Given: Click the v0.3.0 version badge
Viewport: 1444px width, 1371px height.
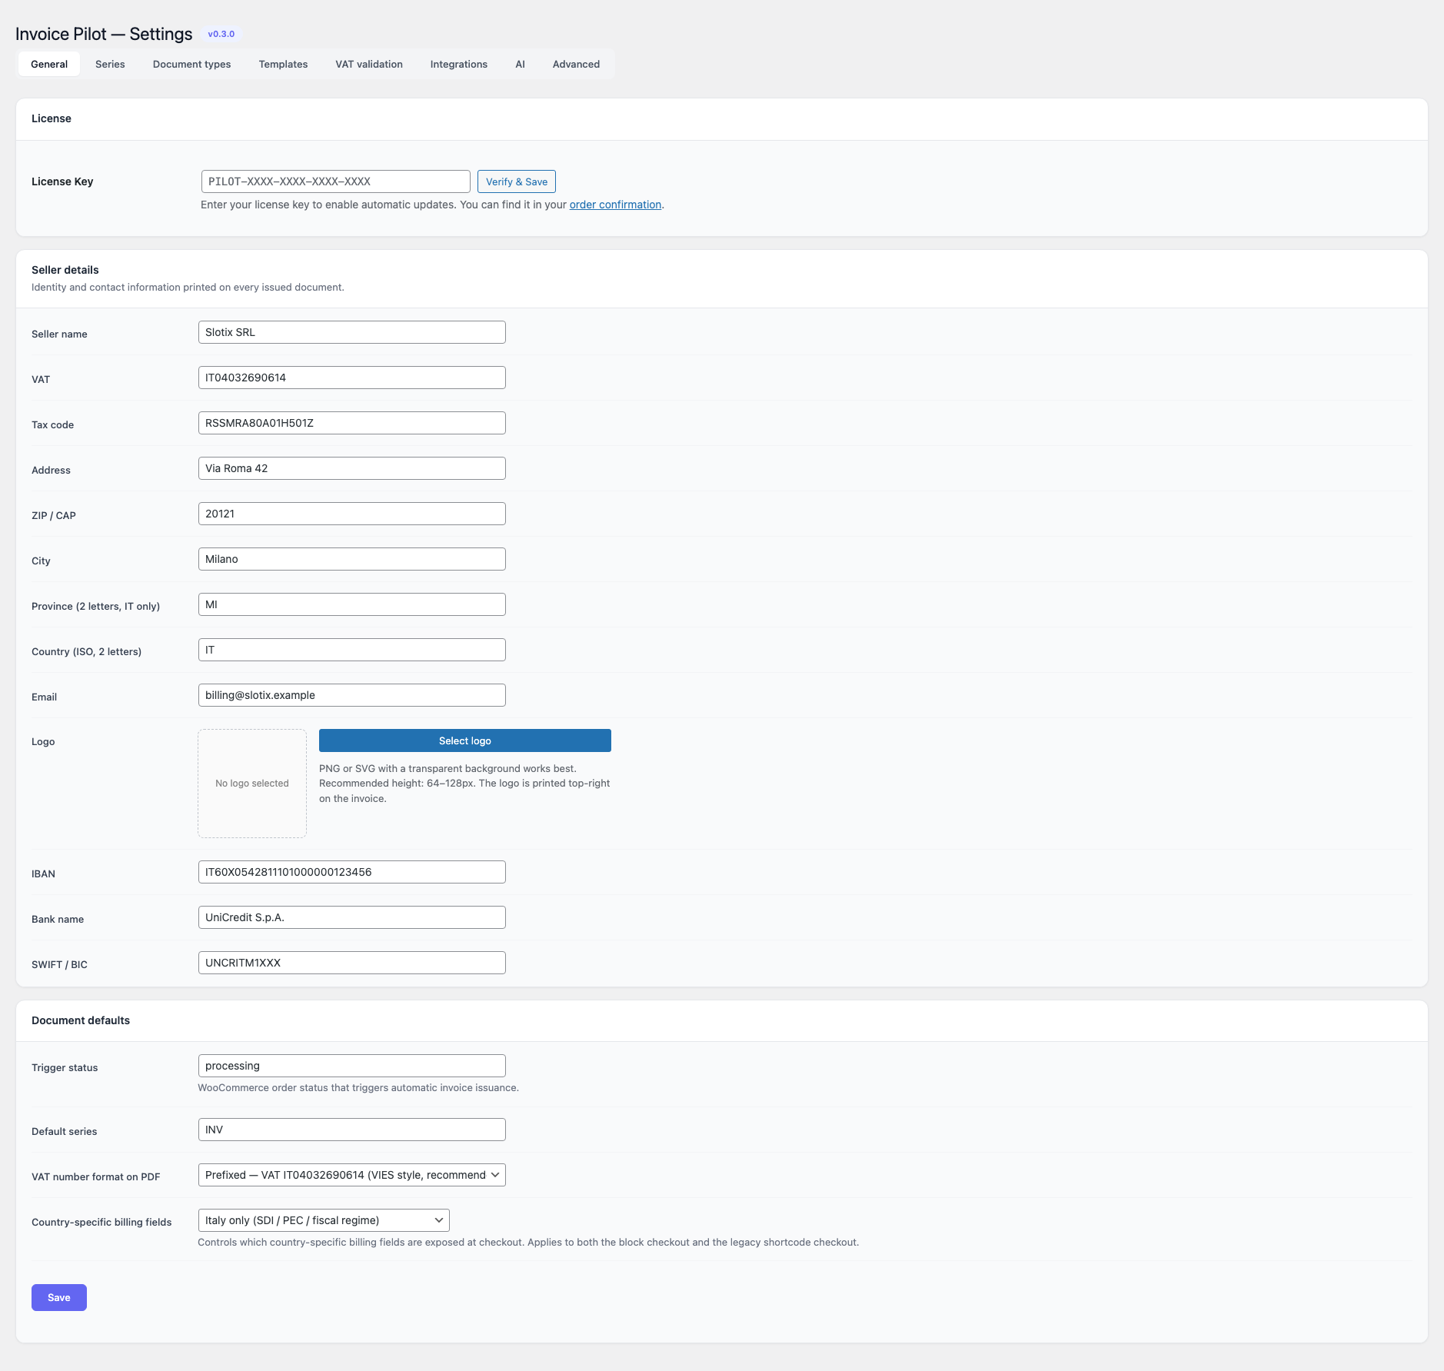Looking at the screenshot, I should (221, 34).
